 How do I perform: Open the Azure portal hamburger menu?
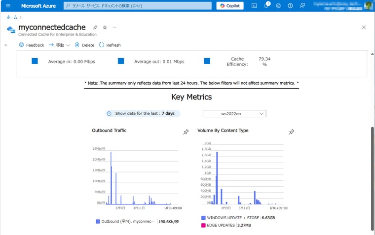pos(8,6)
